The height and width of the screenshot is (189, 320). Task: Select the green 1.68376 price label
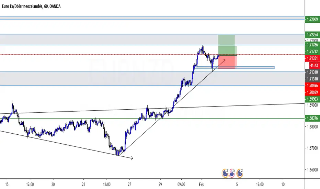pos(312,118)
